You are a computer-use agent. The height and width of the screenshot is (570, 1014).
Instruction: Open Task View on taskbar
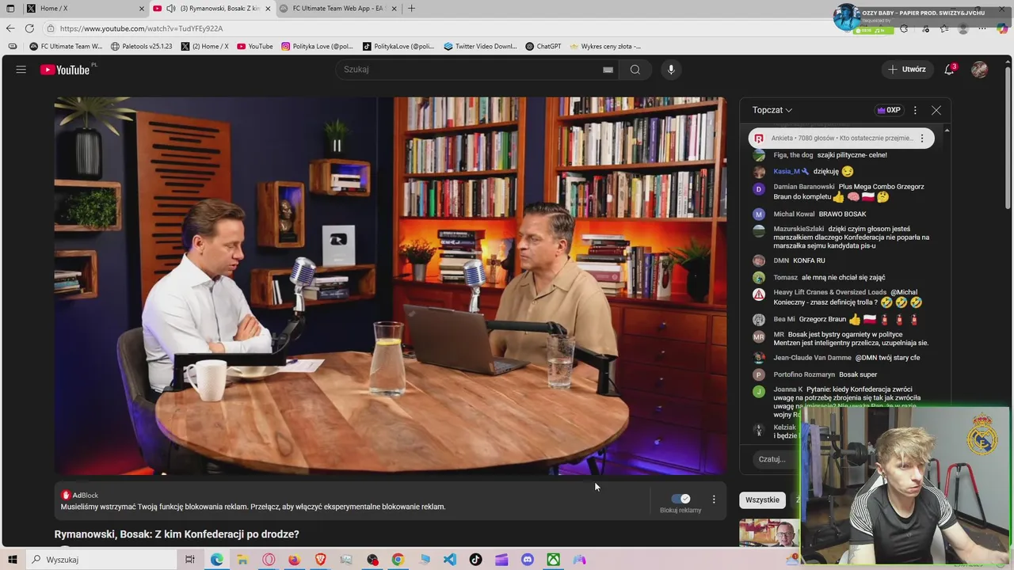pyautogui.click(x=189, y=560)
